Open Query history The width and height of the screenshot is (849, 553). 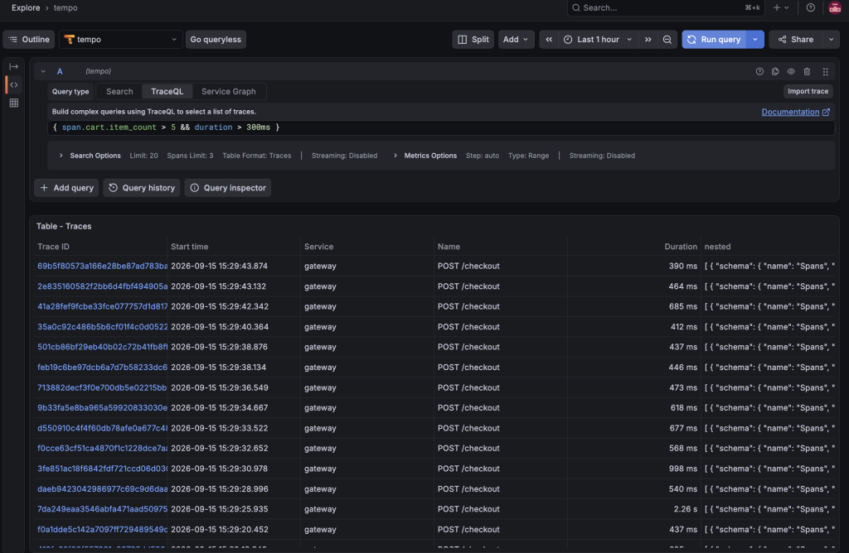(141, 188)
